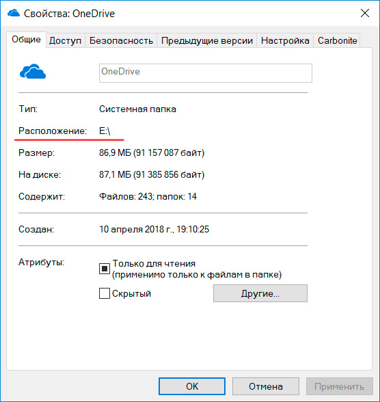Image resolution: width=380 pixels, height=402 pixels.
Task: Click the large OneDrive folder cloud icon
Action: 33,71
